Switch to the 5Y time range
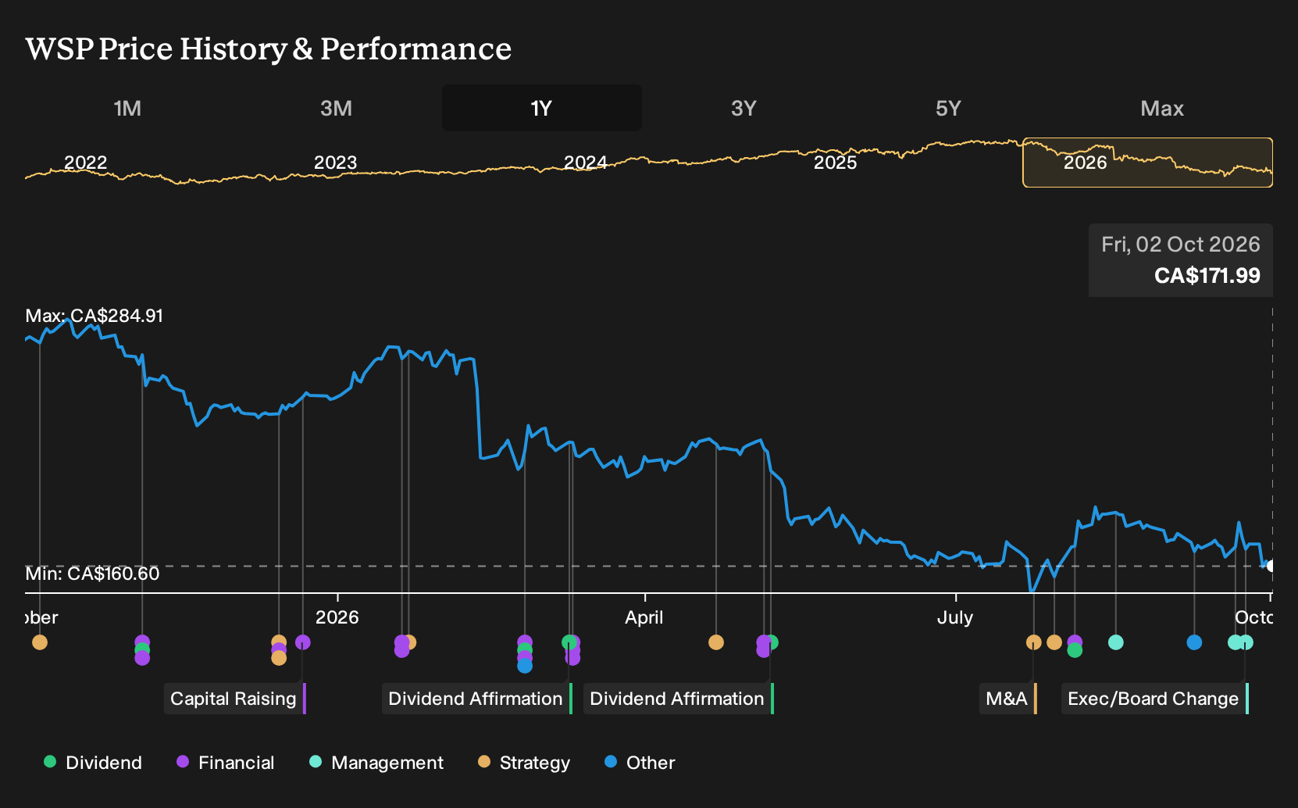1298x808 pixels. pyautogui.click(x=948, y=108)
